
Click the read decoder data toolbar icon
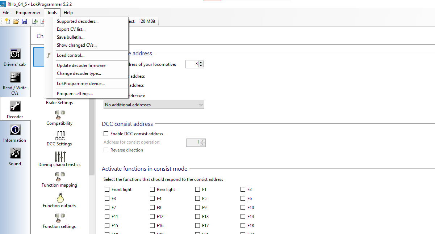35,21
